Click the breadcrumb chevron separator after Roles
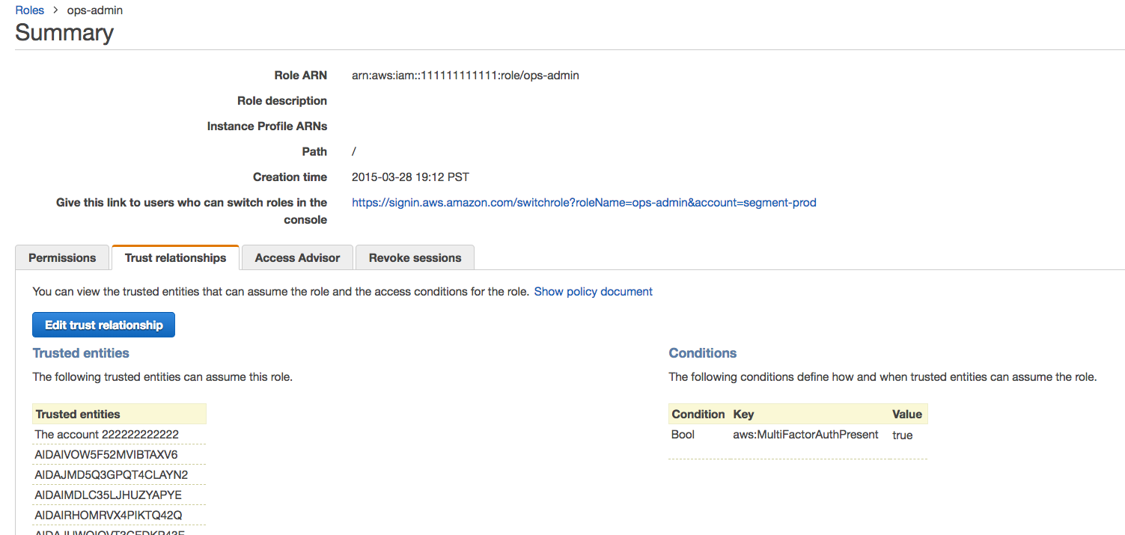The width and height of the screenshot is (1125, 535). point(55,10)
